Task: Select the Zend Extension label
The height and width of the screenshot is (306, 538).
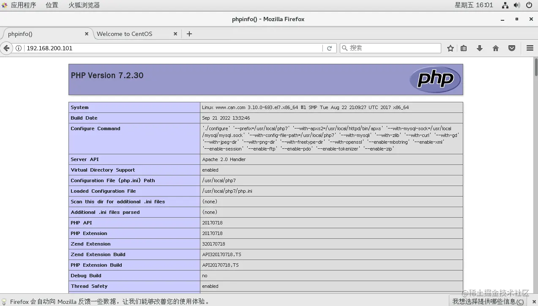Action: 90,244
